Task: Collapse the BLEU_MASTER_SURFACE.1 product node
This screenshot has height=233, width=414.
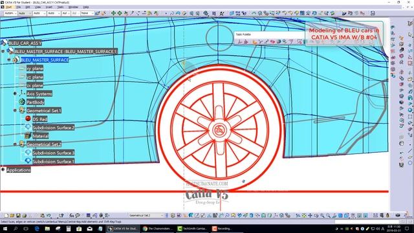Action: [3, 51]
